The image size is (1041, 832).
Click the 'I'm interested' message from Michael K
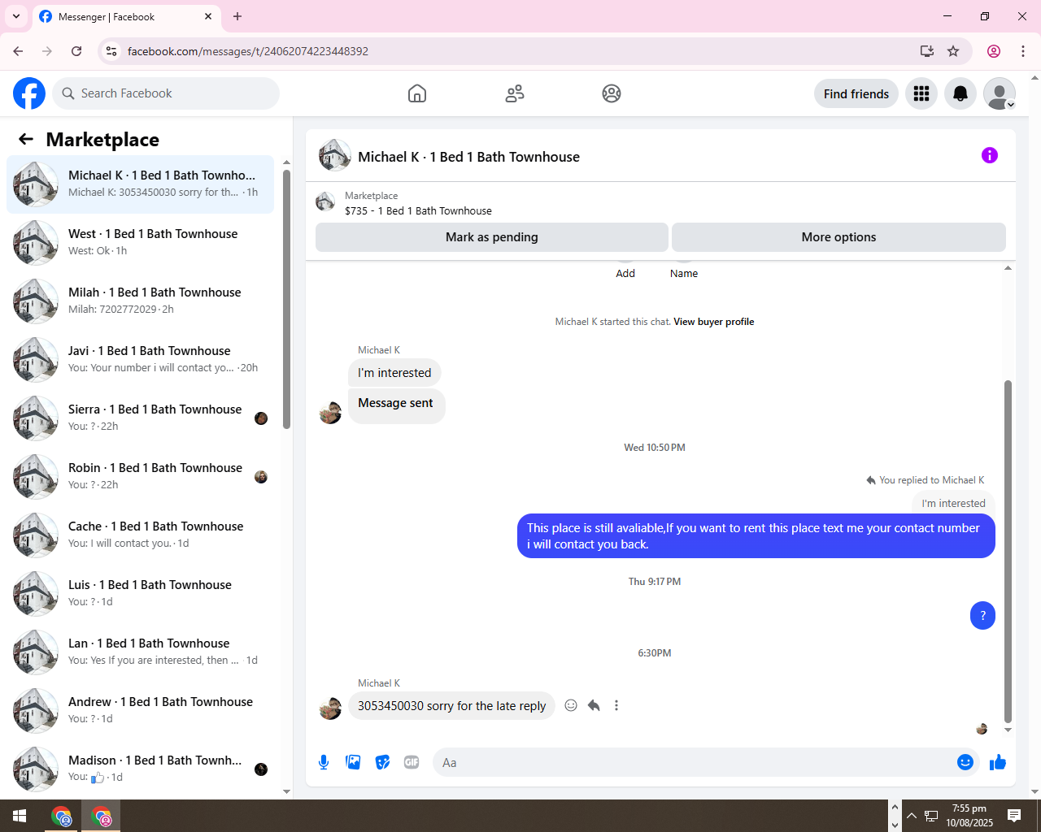pos(394,373)
